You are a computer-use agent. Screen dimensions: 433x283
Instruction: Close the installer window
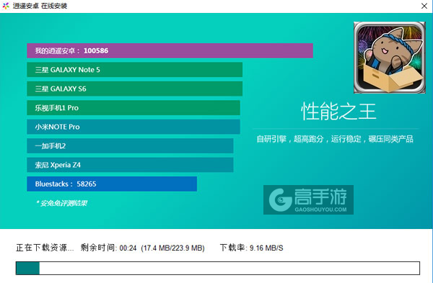click(424, 6)
